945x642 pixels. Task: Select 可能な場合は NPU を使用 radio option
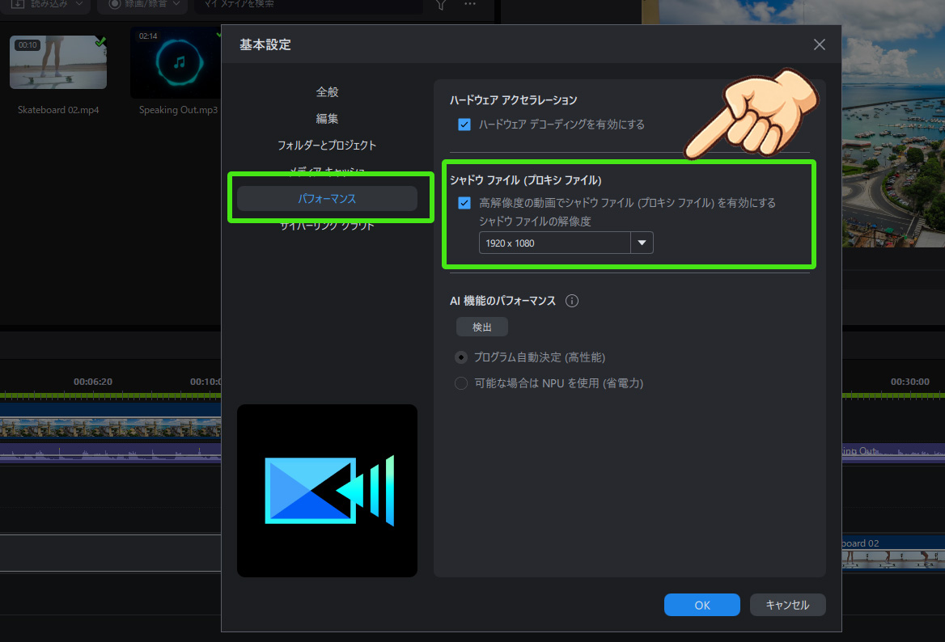click(461, 383)
